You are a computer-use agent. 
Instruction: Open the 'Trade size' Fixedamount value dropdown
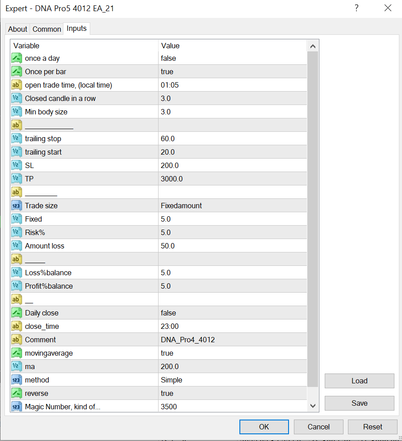coord(181,206)
